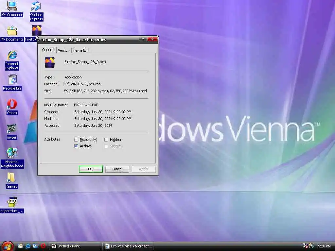Viewport: 335px width, 251px height.
Task: Uncheck the Archive attribute checkbox
Action: [76, 146]
